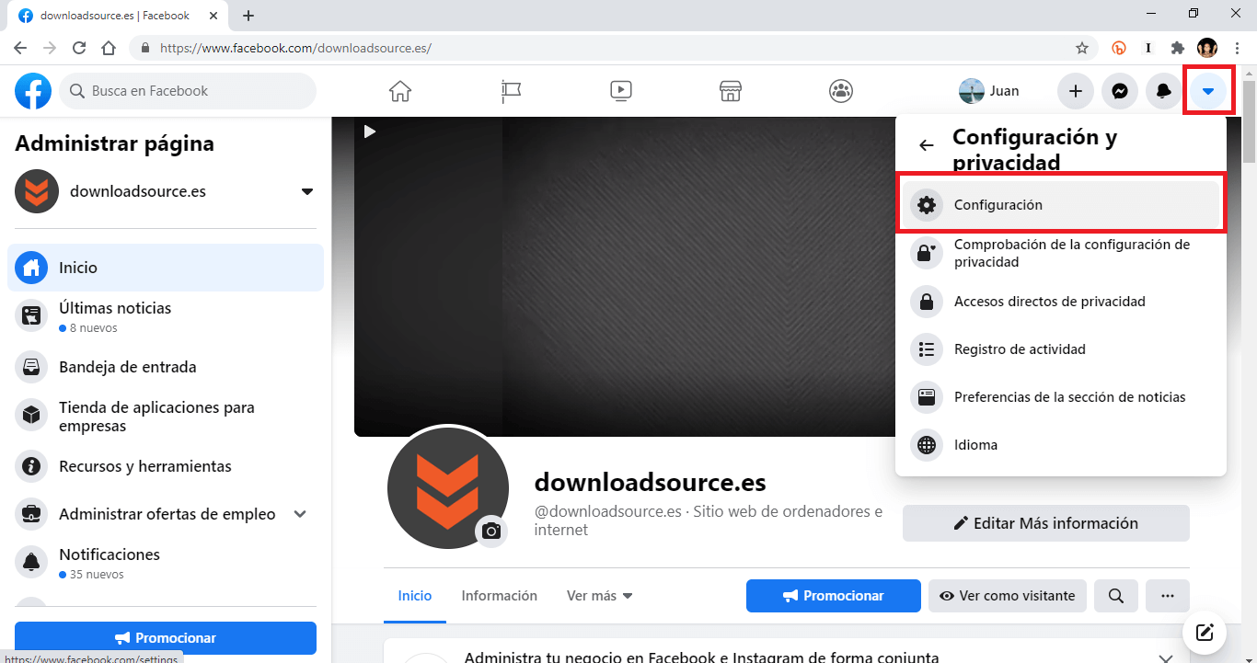Viewport: 1257px width, 663px height.
Task: Switch to the Inicio page tab
Action: pos(415,596)
